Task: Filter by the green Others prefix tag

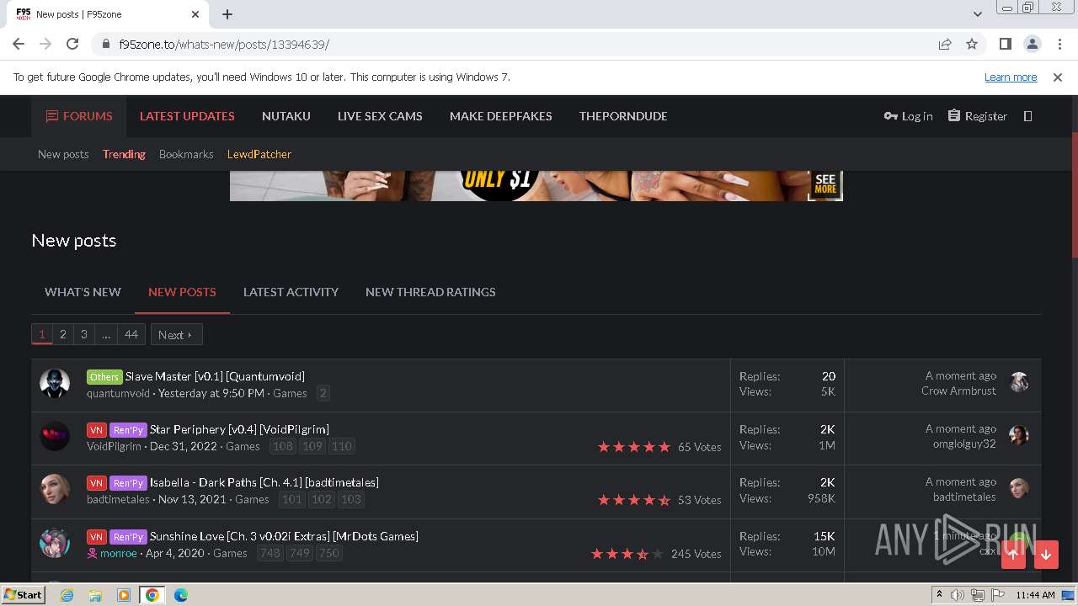Action: tap(104, 376)
